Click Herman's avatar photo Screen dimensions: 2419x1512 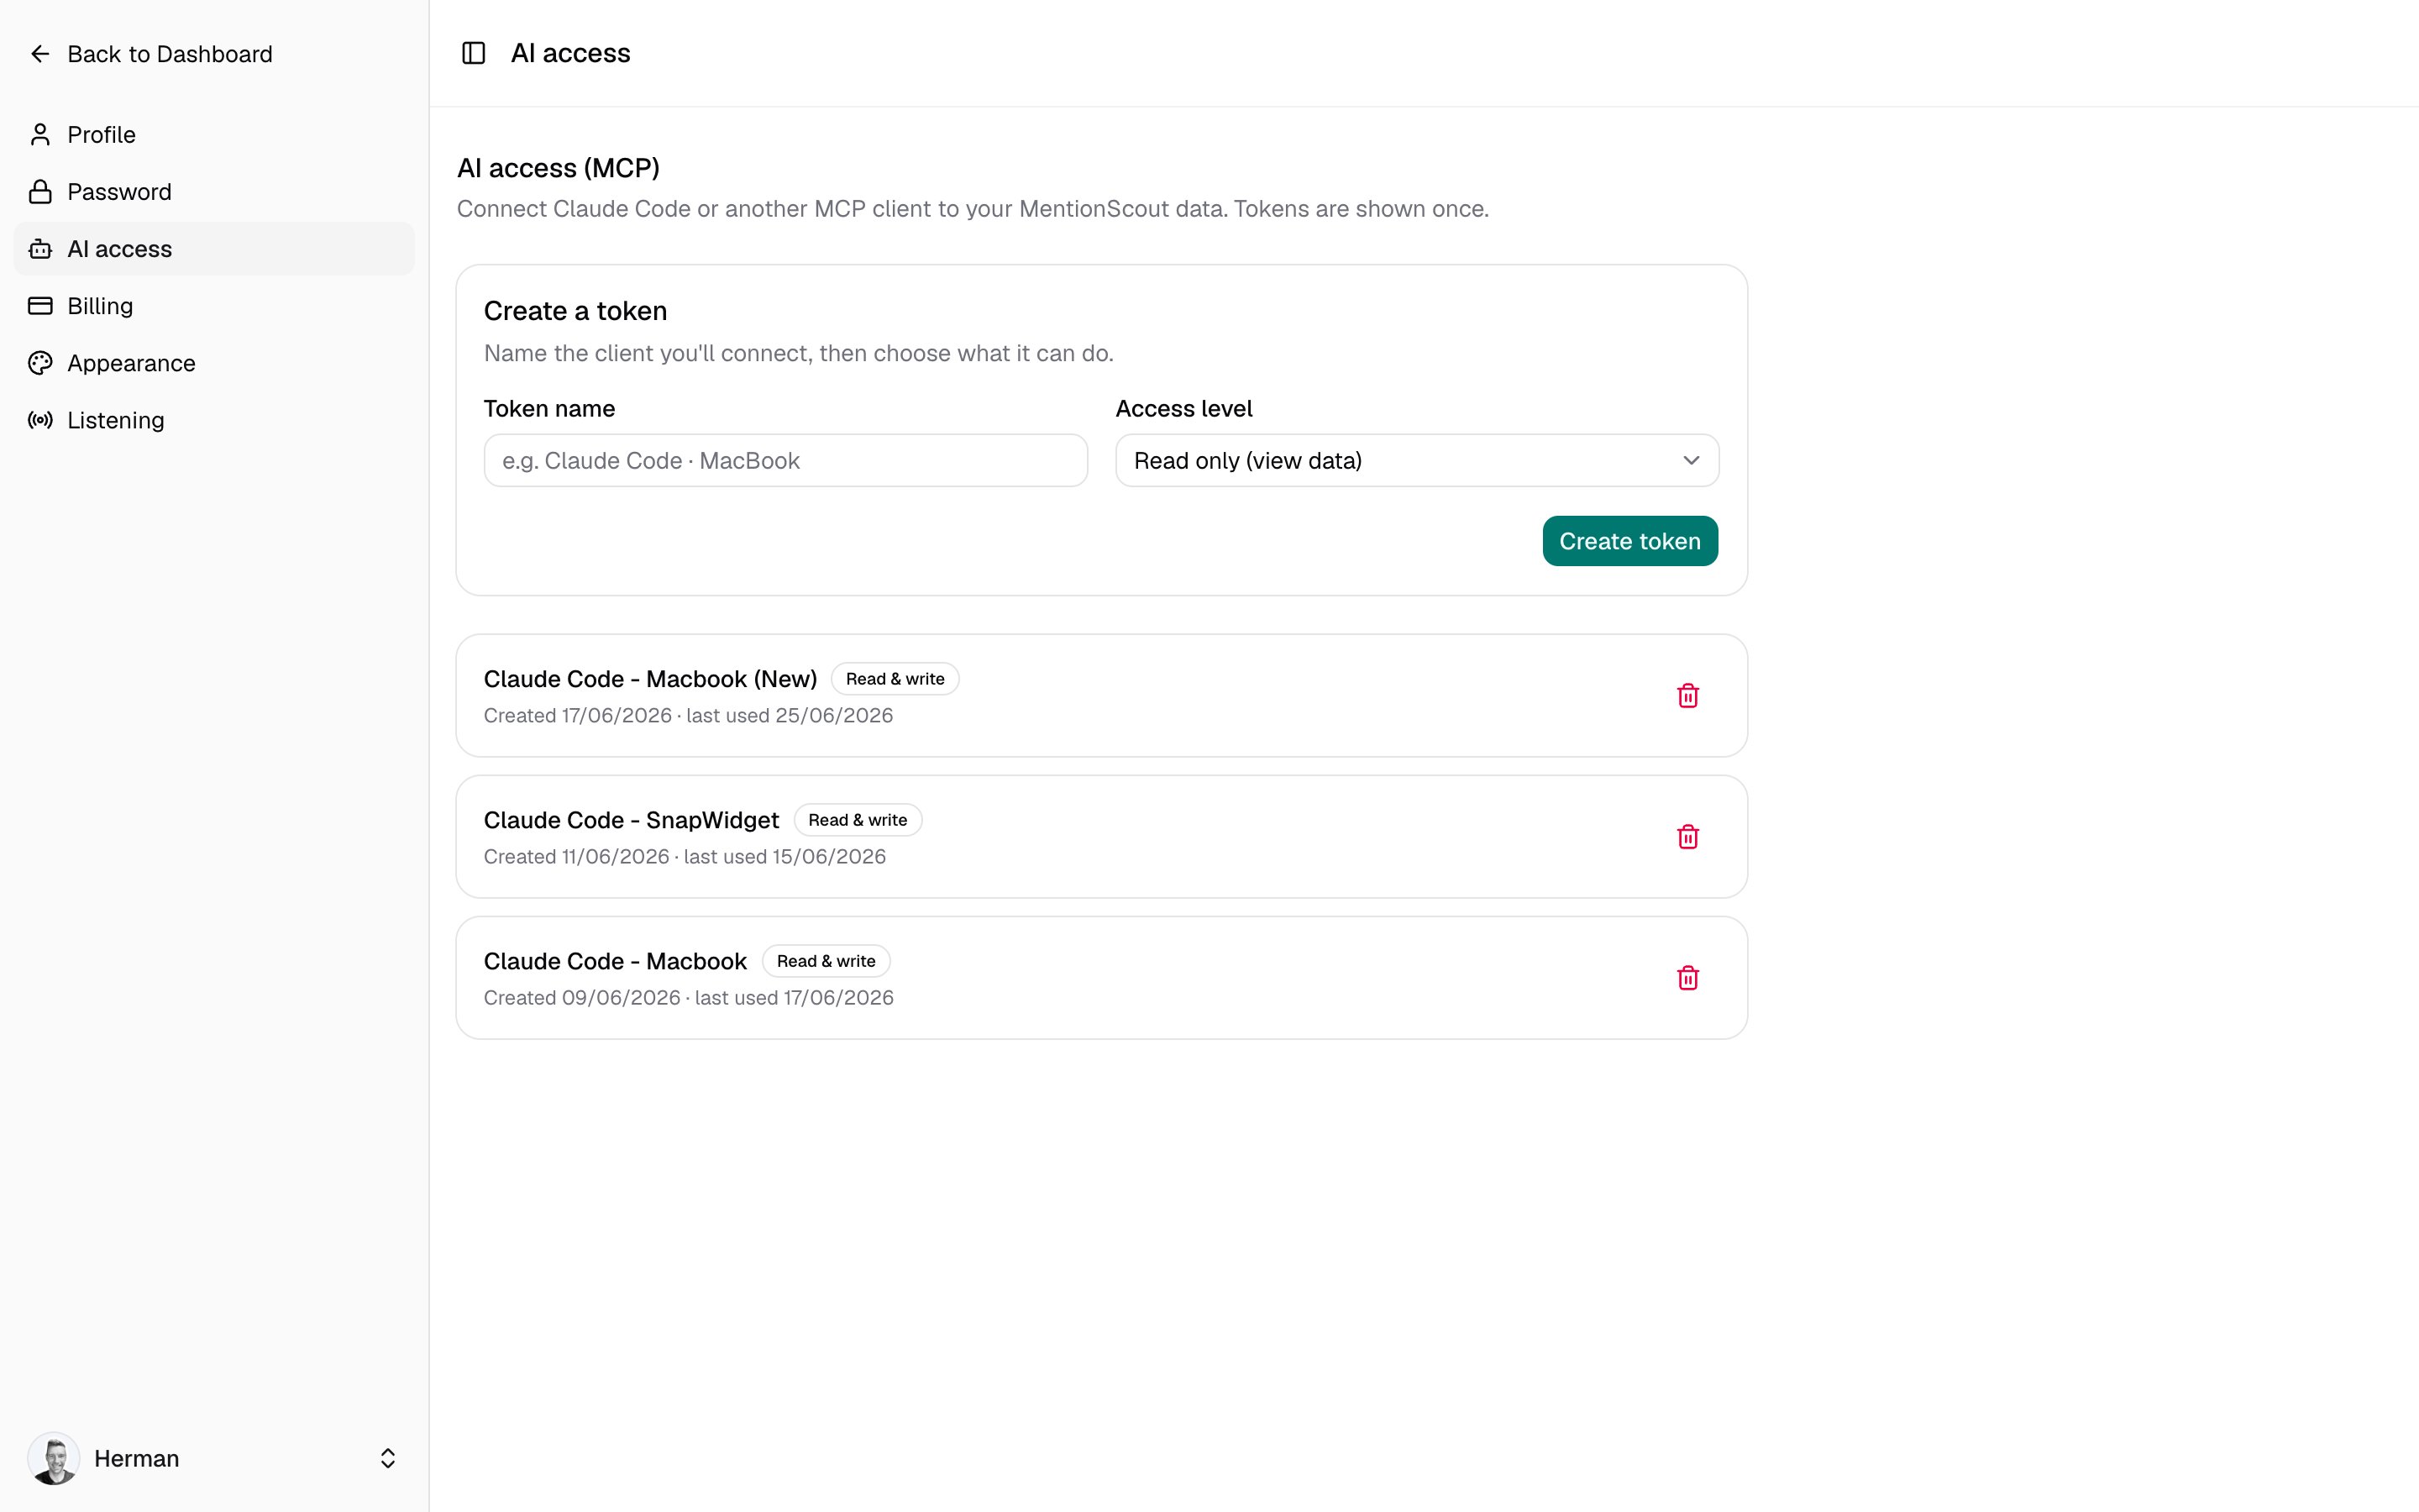click(54, 1458)
